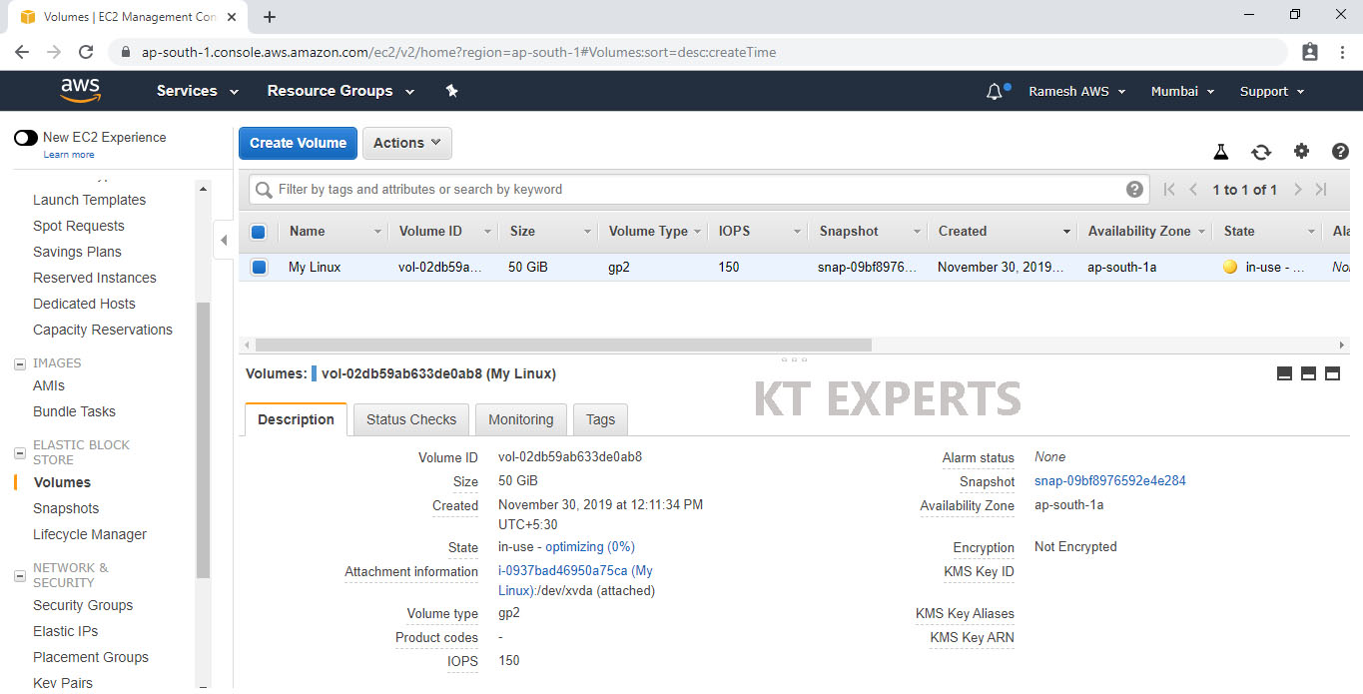Open the Actions dropdown button

click(406, 143)
